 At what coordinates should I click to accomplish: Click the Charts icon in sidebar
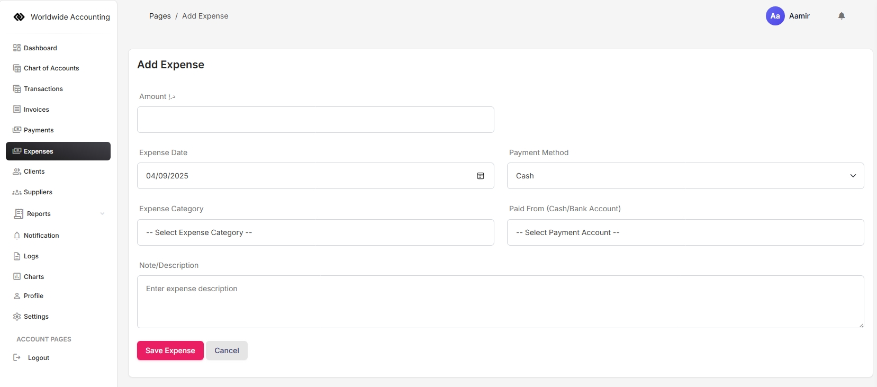[x=17, y=277]
